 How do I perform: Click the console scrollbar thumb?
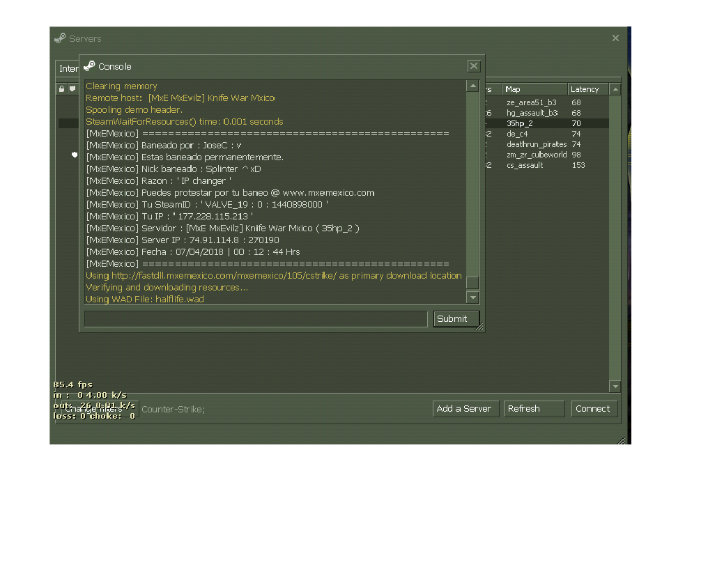click(x=472, y=283)
